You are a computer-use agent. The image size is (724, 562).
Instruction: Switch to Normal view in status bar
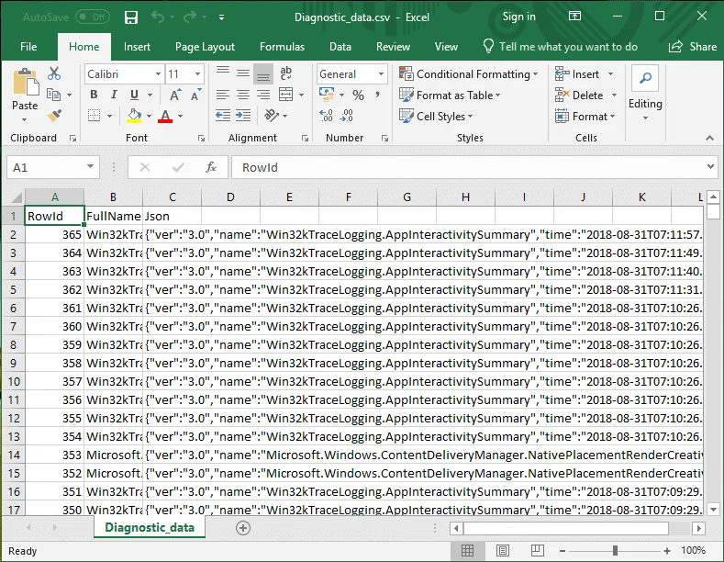point(467,550)
